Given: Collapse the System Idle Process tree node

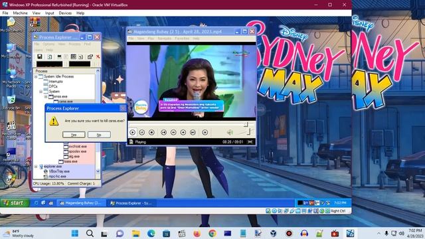Looking at the screenshot, I should tap(36, 77).
